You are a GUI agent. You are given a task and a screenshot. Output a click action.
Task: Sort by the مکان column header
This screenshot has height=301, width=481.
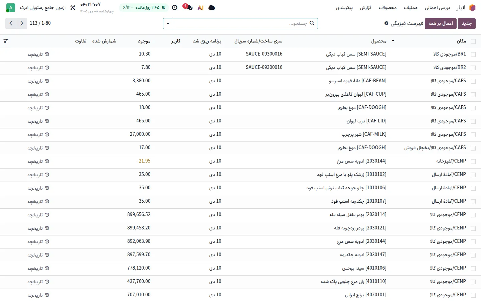(x=461, y=41)
